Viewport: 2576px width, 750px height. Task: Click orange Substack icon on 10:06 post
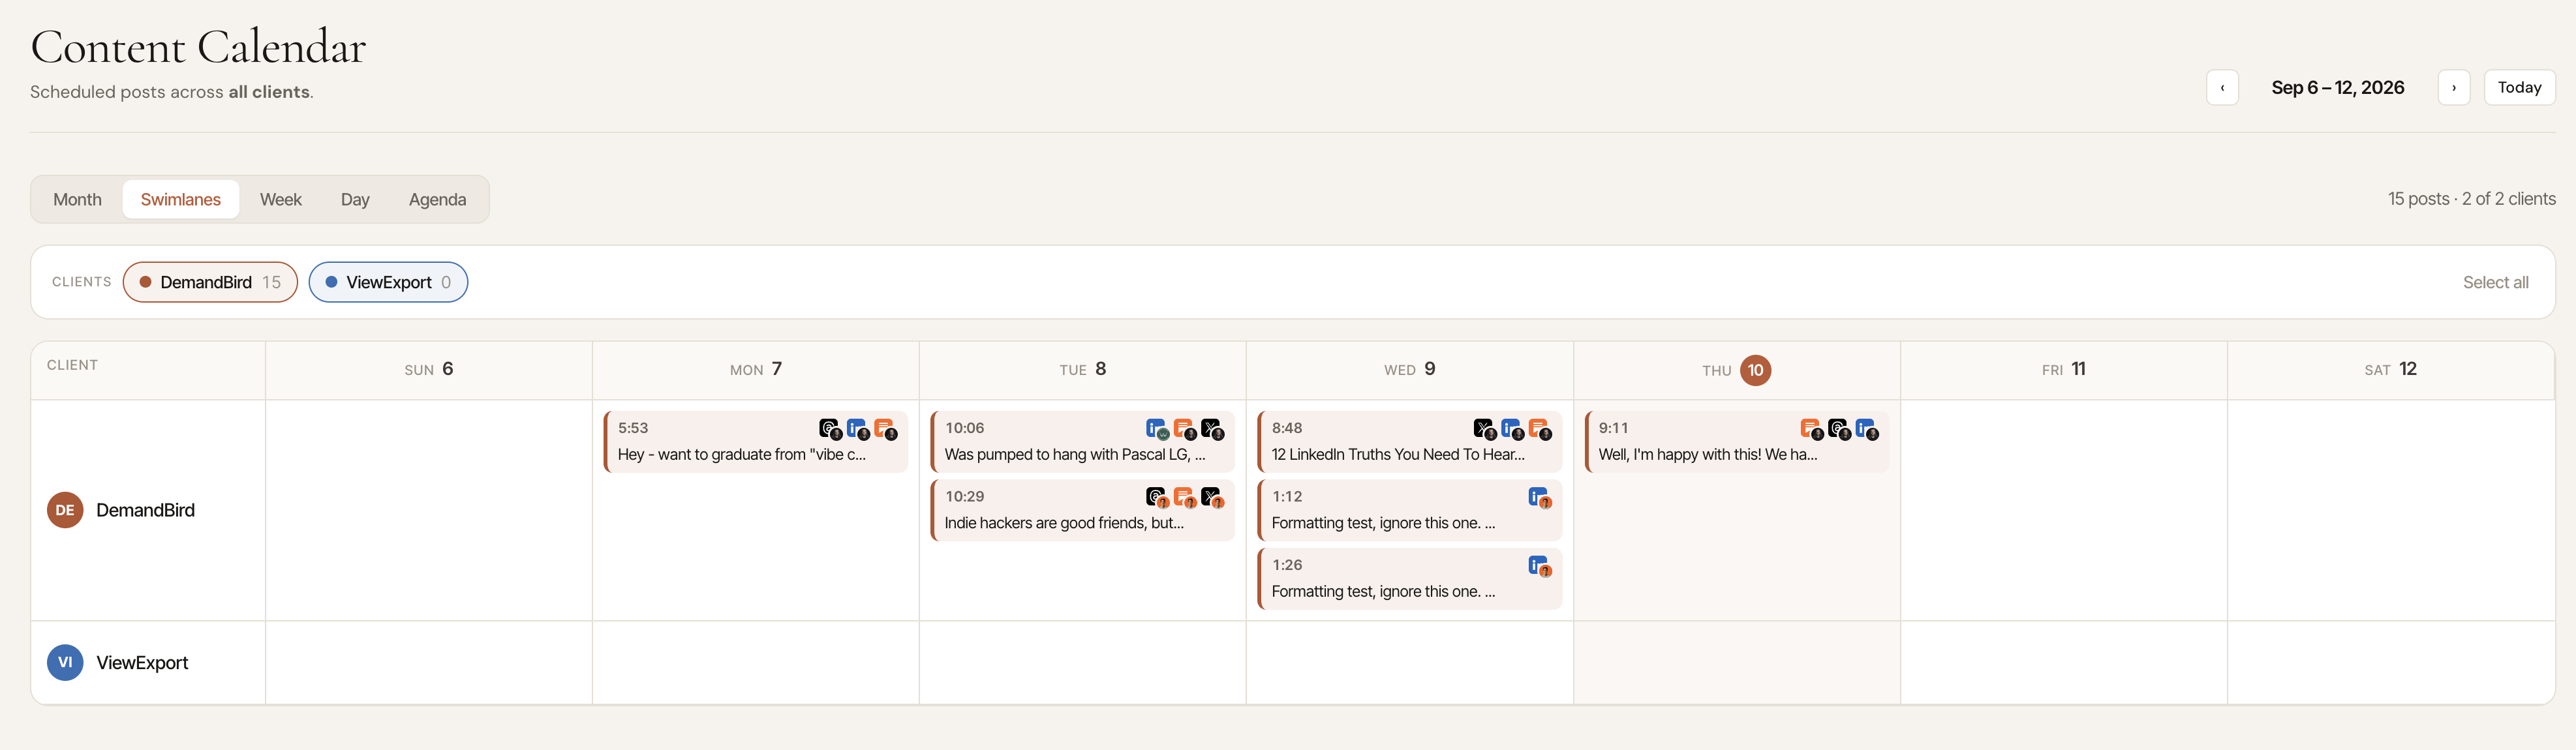point(1184,428)
